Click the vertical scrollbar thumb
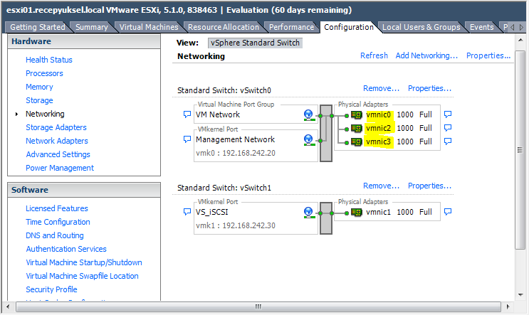 point(520,150)
